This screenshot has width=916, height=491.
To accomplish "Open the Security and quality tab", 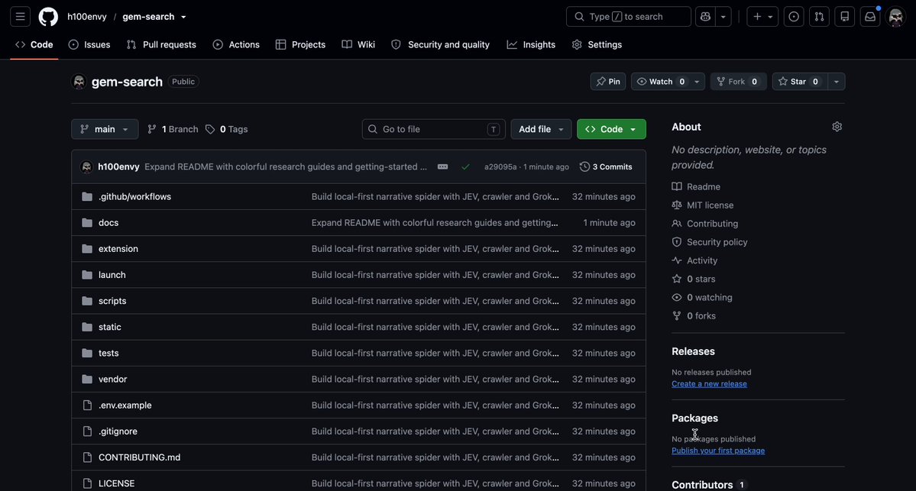I will [441, 45].
